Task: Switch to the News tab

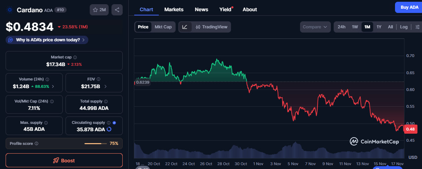Action: [x=202, y=9]
